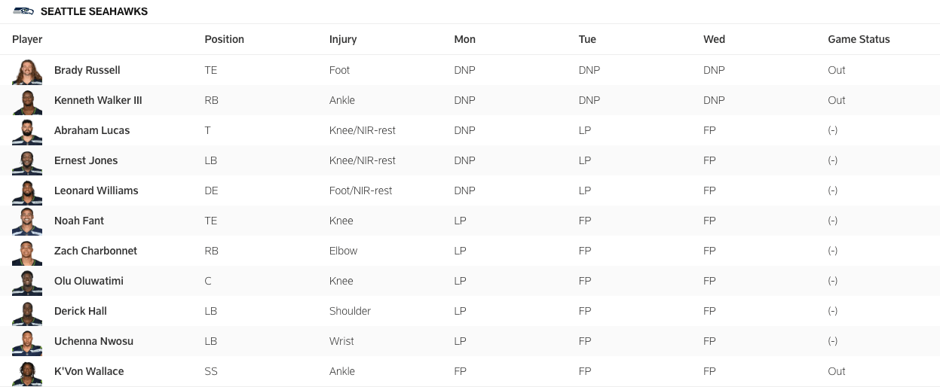Image resolution: width=940 pixels, height=387 pixels.
Task: Click K'Von Wallace's name link
Action: click(89, 371)
